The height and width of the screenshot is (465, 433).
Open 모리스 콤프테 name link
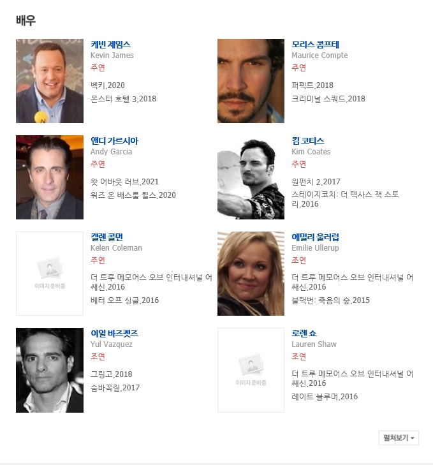(x=315, y=45)
